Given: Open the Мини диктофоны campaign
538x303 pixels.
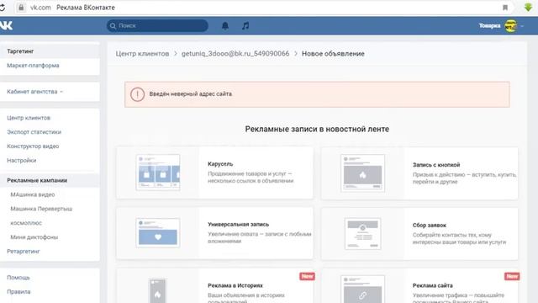Looking at the screenshot, I should (x=34, y=237).
